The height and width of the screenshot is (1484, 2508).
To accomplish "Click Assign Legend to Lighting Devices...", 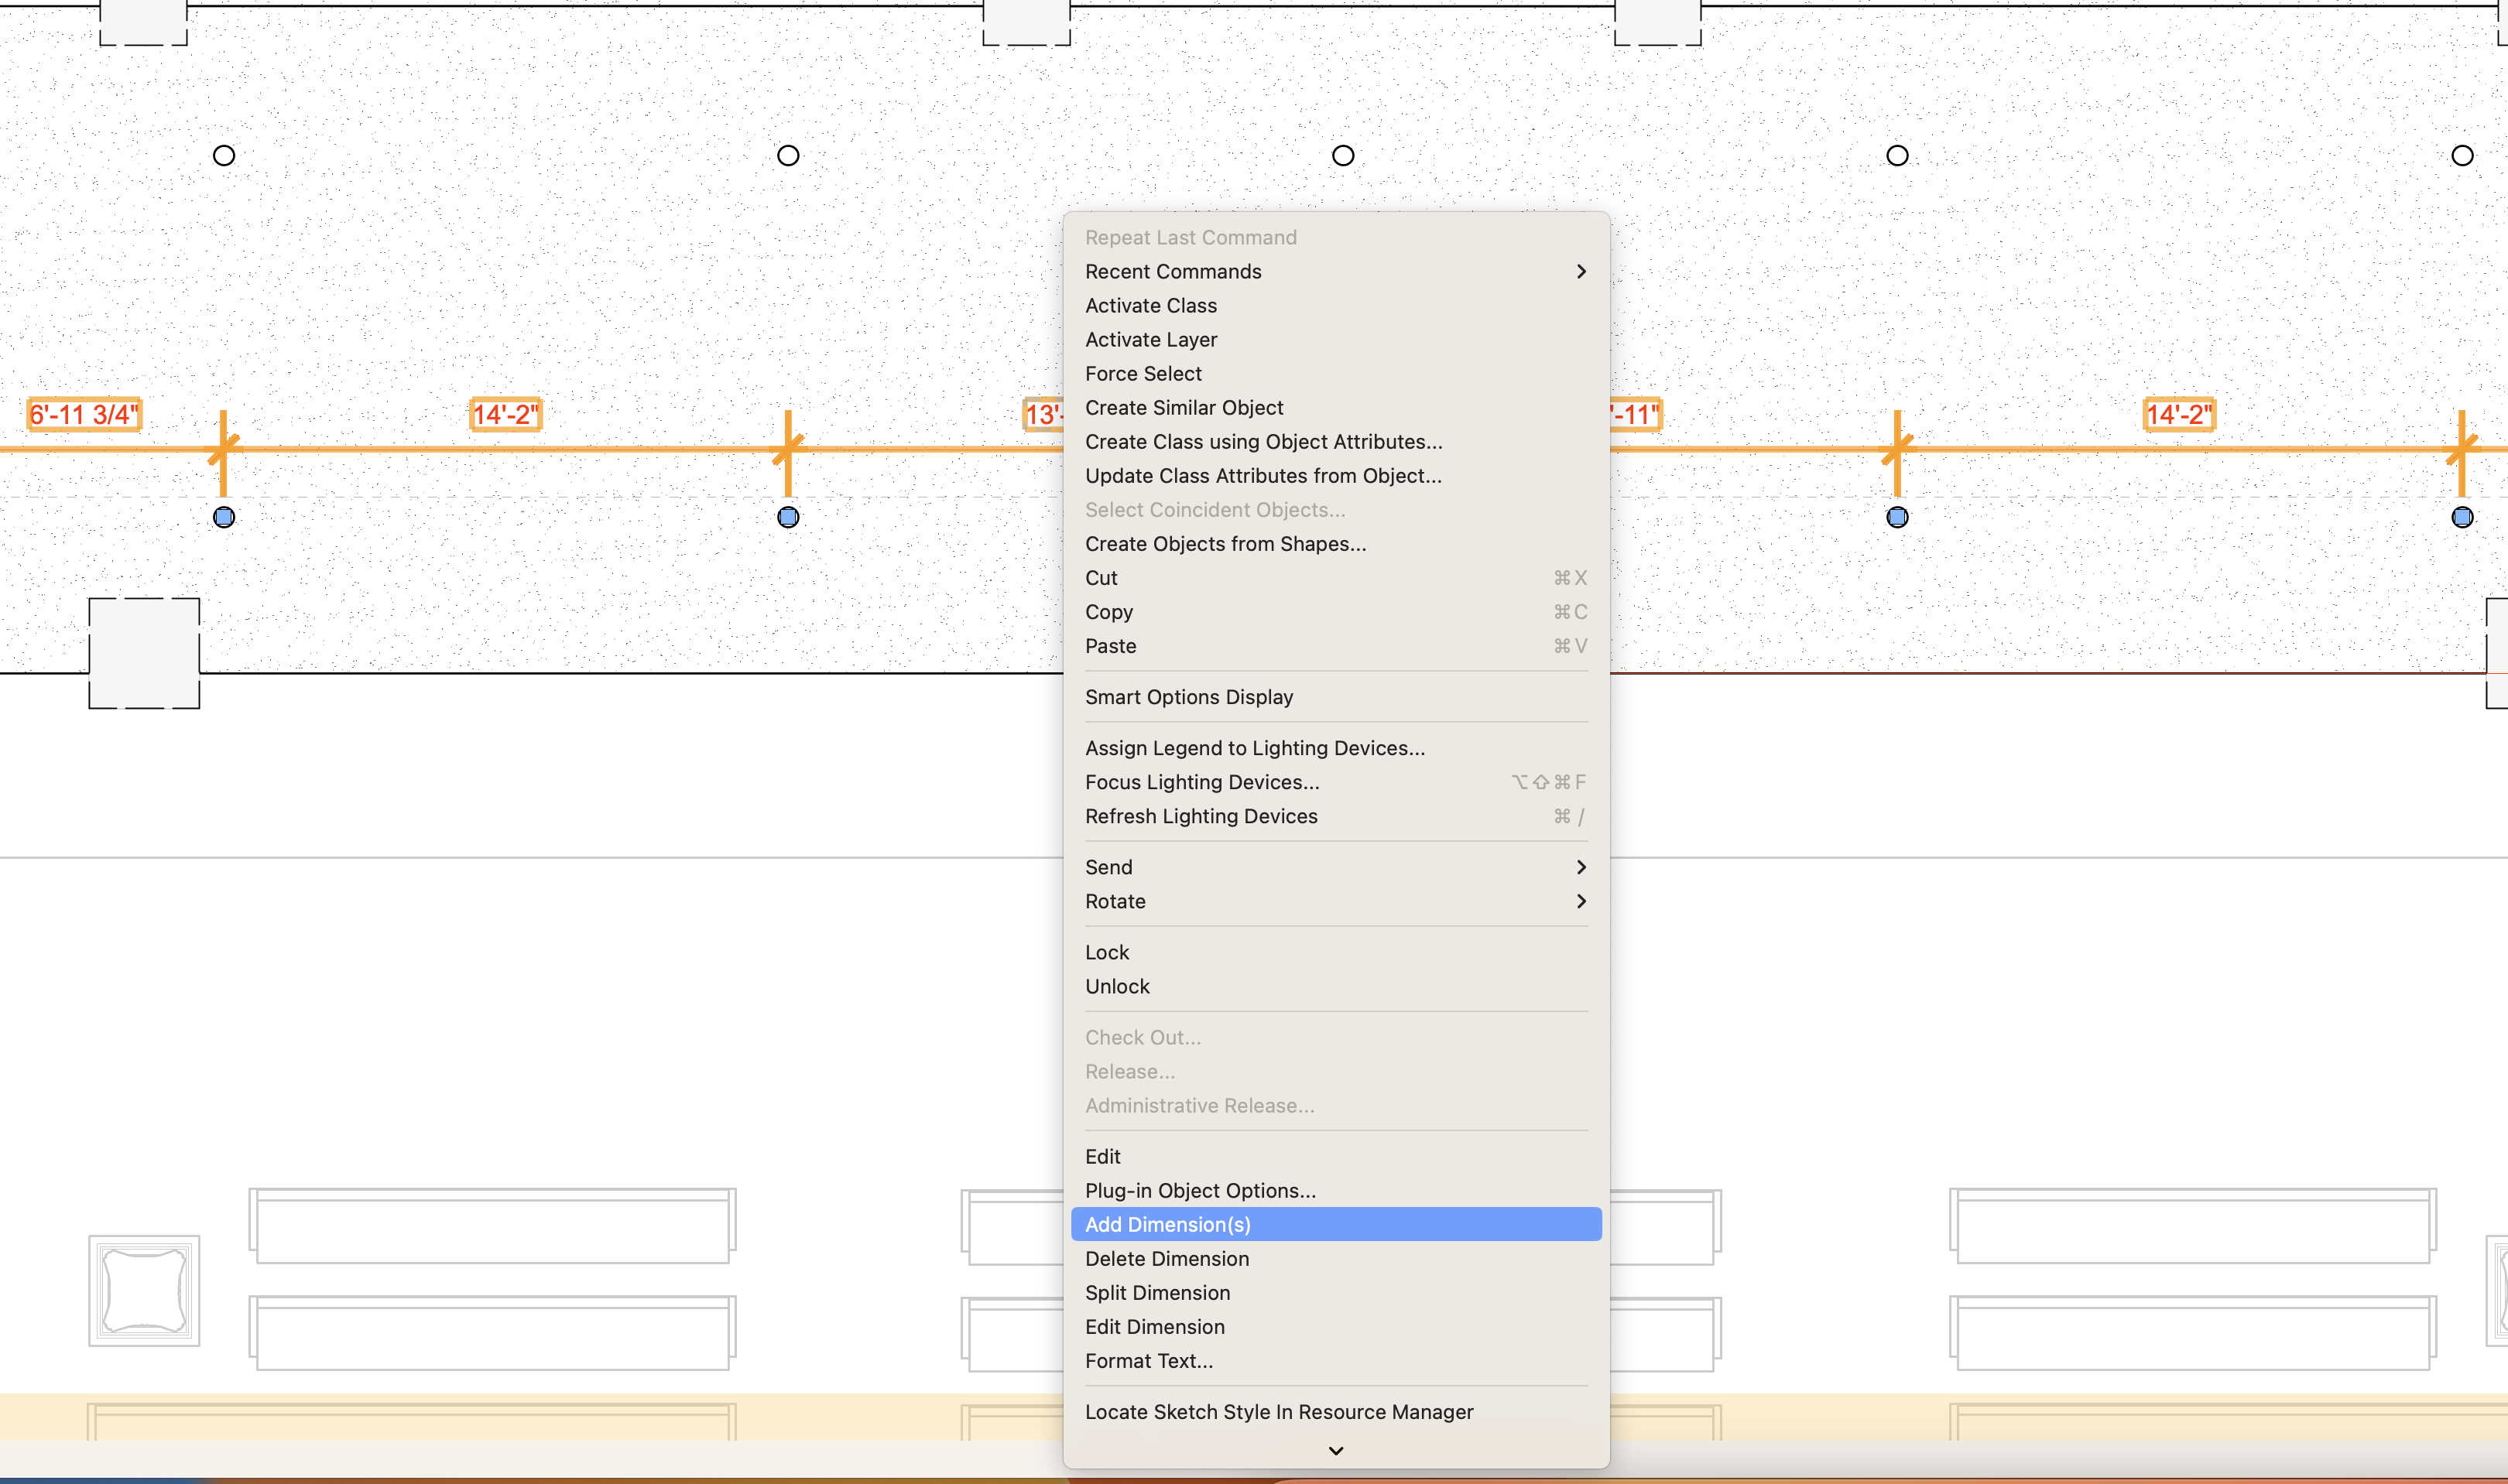I will 1255,748.
